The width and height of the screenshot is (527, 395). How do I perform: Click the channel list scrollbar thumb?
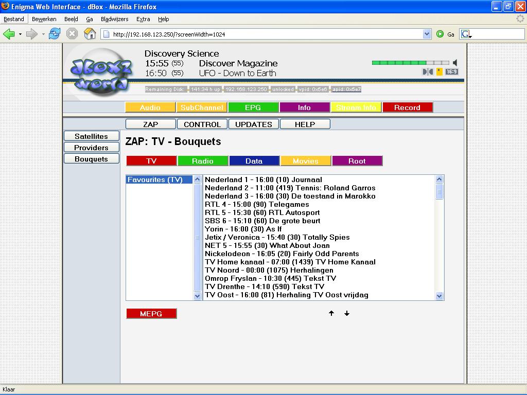tap(439, 192)
